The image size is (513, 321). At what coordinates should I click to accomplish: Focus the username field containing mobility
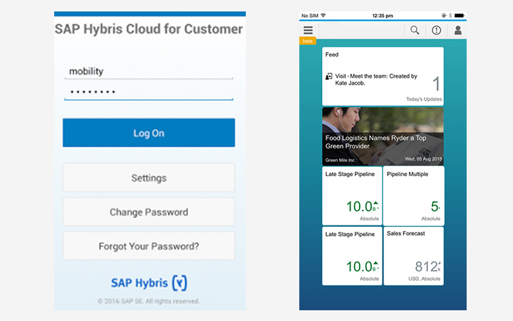pyautogui.click(x=149, y=71)
